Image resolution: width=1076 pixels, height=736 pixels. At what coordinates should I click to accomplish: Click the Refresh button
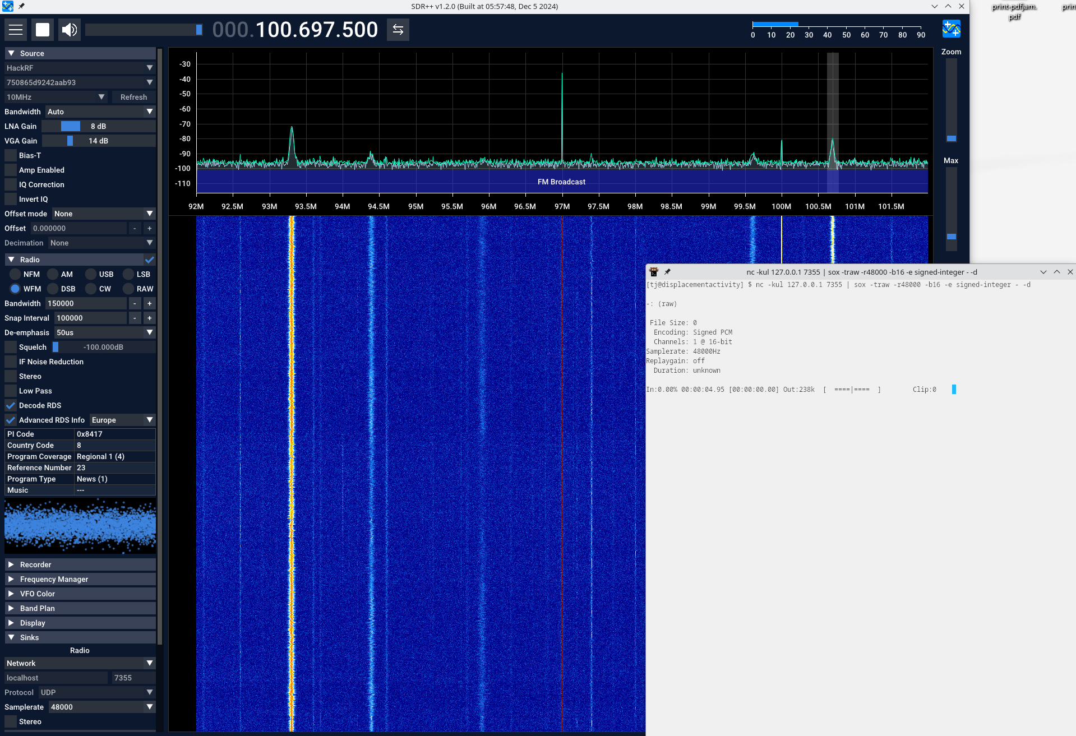click(x=133, y=97)
